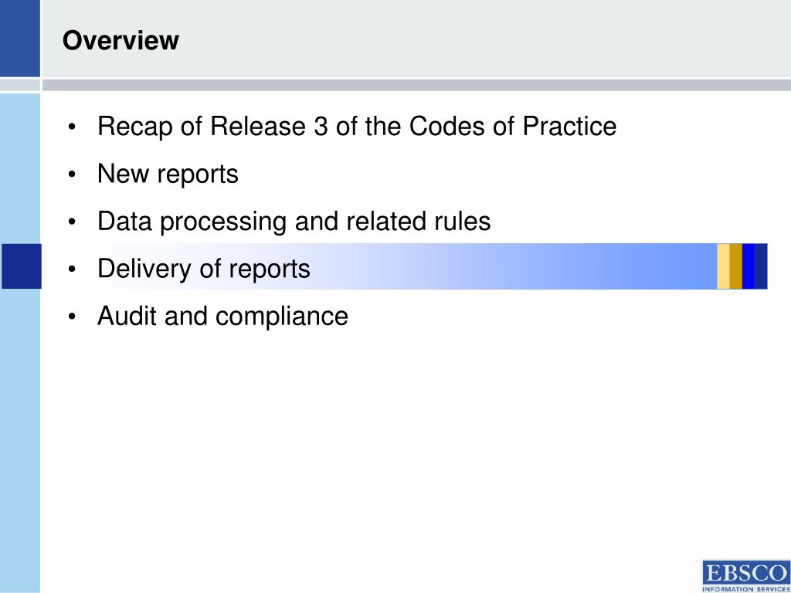The height and width of the screenshot is (593, 791).
Task: Click the bullet dot before 'Audit and compliance'
Action: click(x=72, y=317)
